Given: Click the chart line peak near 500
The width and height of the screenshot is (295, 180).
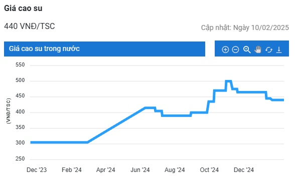Looking at the screenshot, I should (228, 81).
